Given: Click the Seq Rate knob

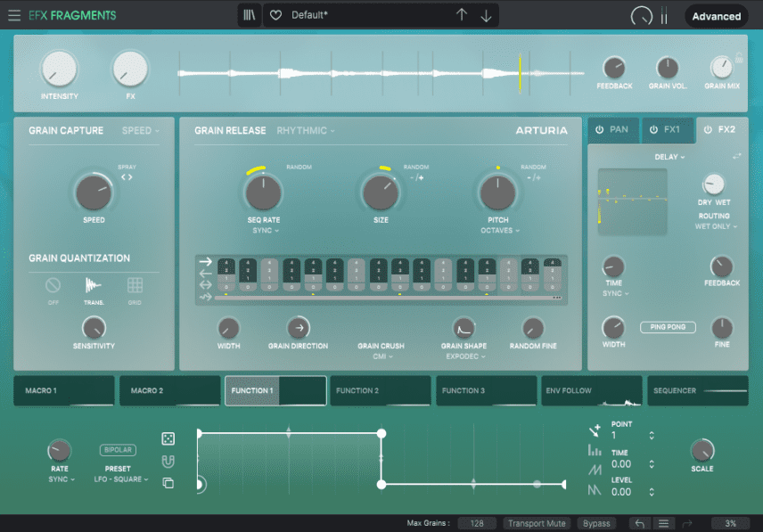Looking at the screenshot, I should coord(263,193).
